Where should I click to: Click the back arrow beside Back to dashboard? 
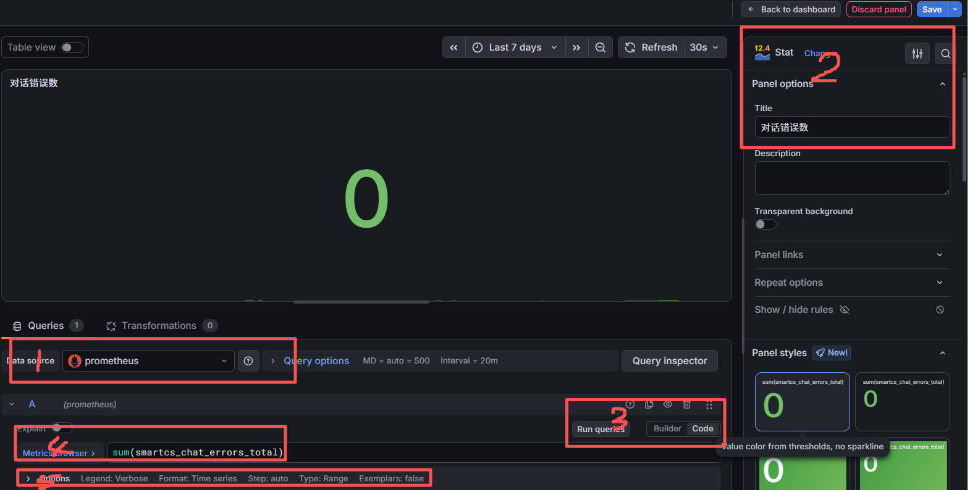(751, 9)
